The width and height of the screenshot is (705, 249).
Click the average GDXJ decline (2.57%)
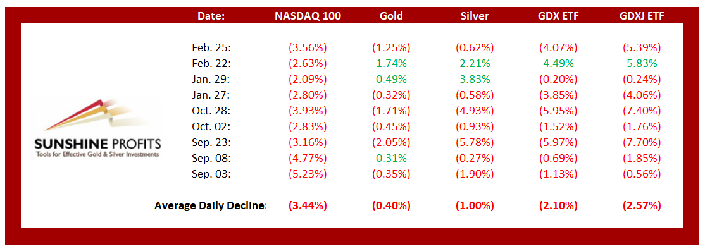point(642,205)
